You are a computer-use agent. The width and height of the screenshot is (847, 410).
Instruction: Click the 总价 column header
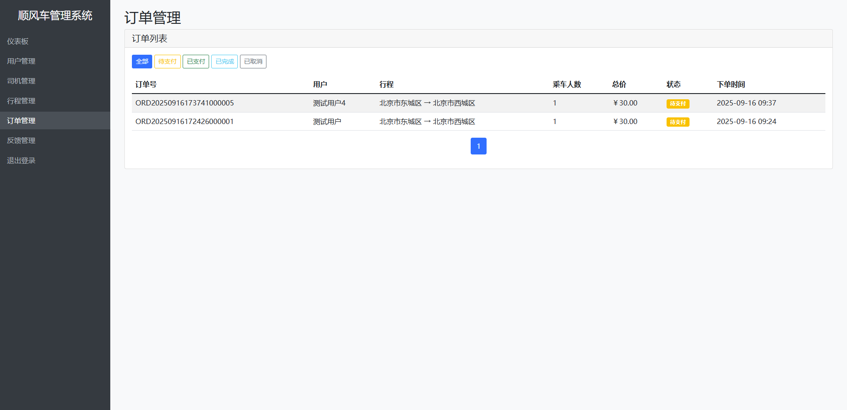point(619,84)
